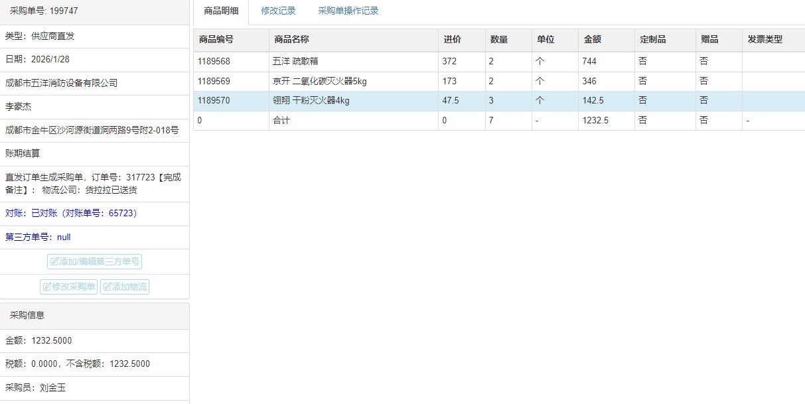The height and width of the screenshot is (404, 805).
Task: Click the highlighted 翎翔 干粉灭火器4kg row
Action: 311,101
